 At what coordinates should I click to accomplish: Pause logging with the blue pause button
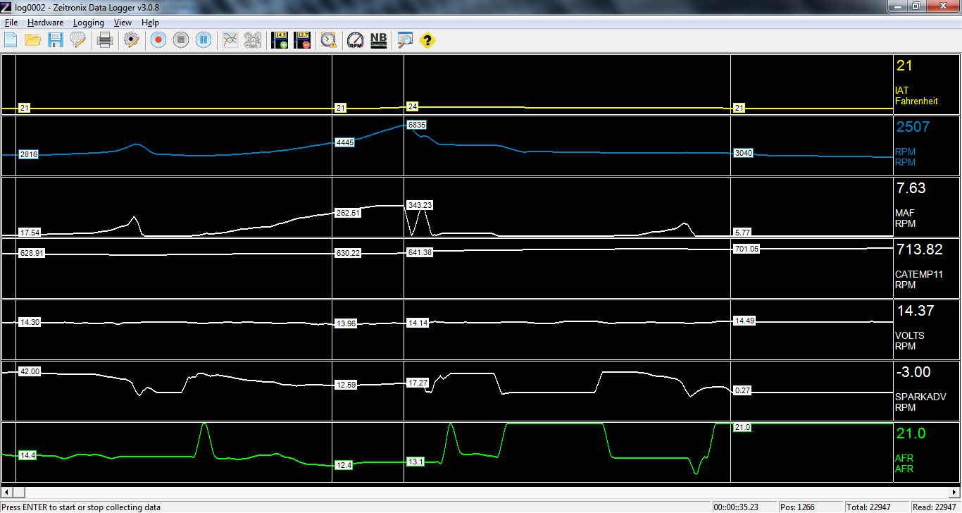click(204, 40)
